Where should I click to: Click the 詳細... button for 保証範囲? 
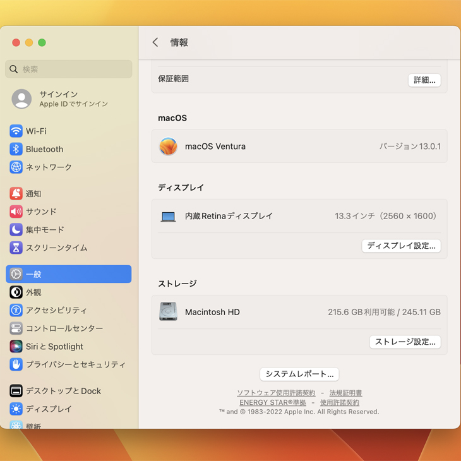[424, 80]
